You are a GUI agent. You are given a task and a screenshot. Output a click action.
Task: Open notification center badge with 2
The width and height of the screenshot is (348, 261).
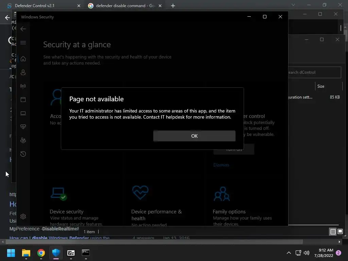[338, 253]
